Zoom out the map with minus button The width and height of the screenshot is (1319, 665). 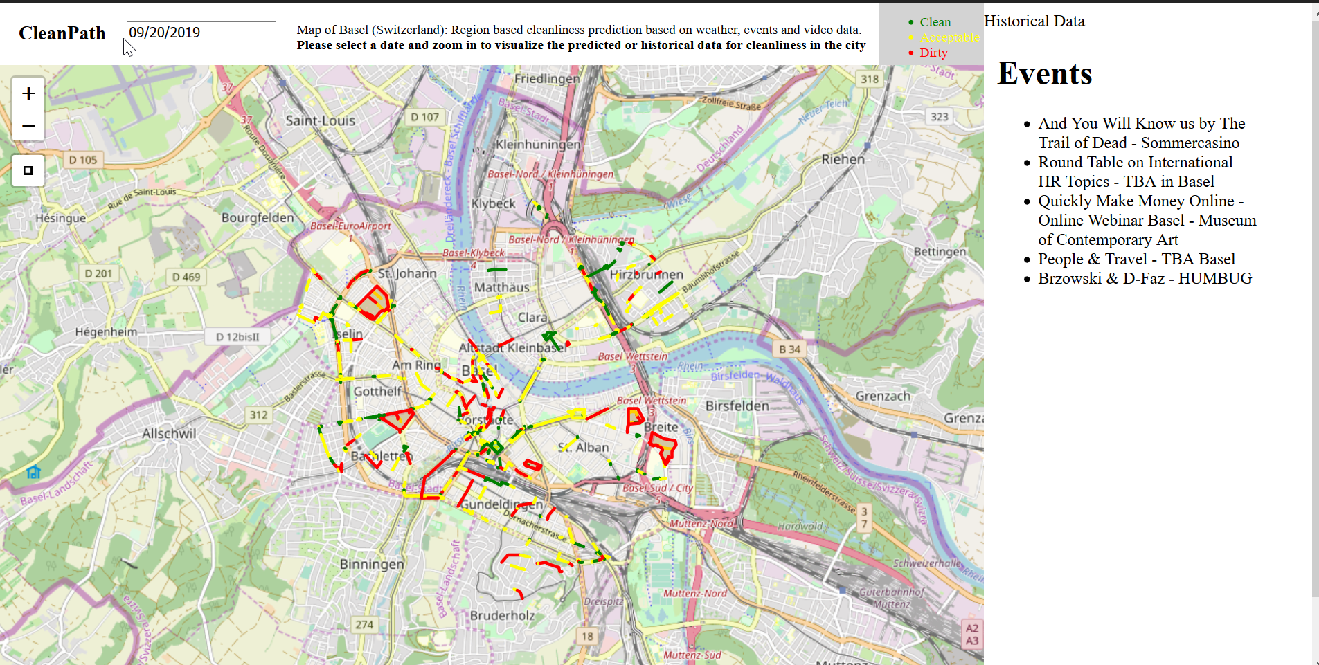click(28, 126)
